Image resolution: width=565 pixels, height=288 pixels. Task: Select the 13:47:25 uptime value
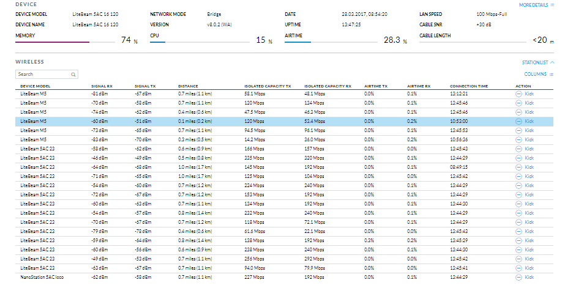click(351, 25)
